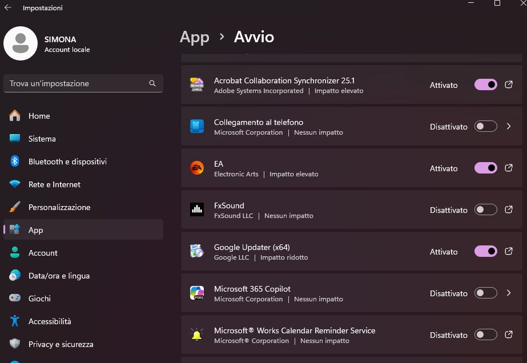The height and width of the screenshot is (363, 527).
Task: Open Privacy e sicurezza entry
Action: 83,344
